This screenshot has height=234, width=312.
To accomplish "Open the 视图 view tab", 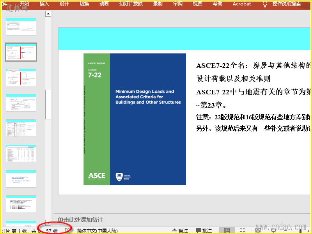I will click(198, 4).
